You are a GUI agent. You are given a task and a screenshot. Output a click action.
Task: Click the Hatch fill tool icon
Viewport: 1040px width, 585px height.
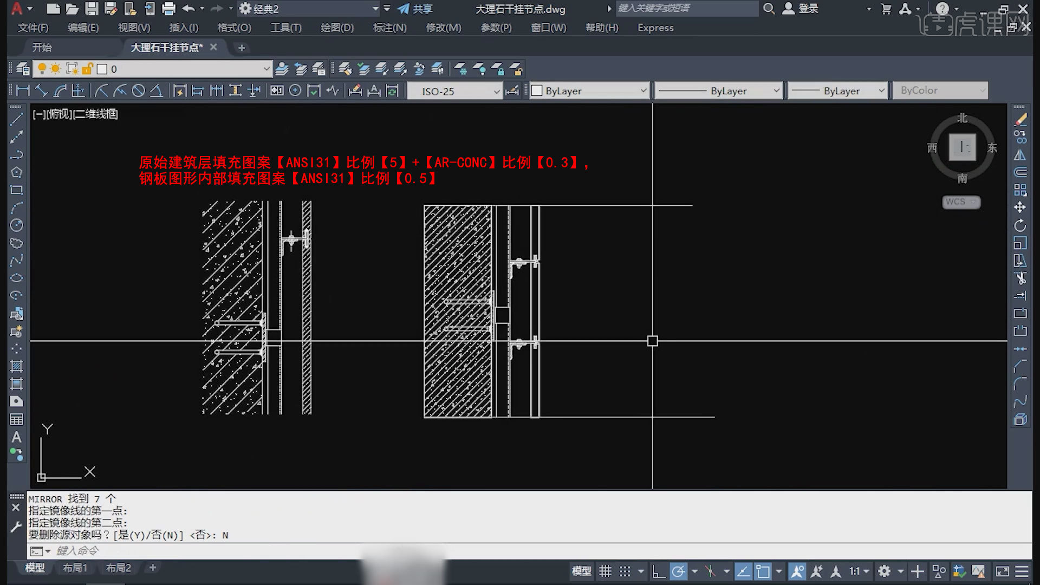click(17, 367)
